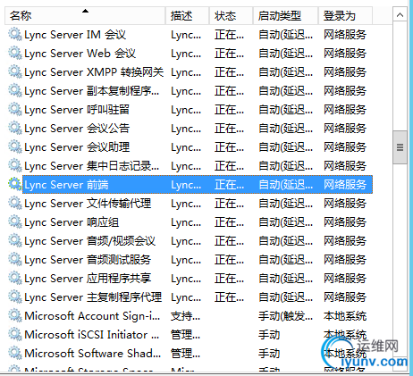Select the Lync Server 音频测试服务 service

point(88,260)
